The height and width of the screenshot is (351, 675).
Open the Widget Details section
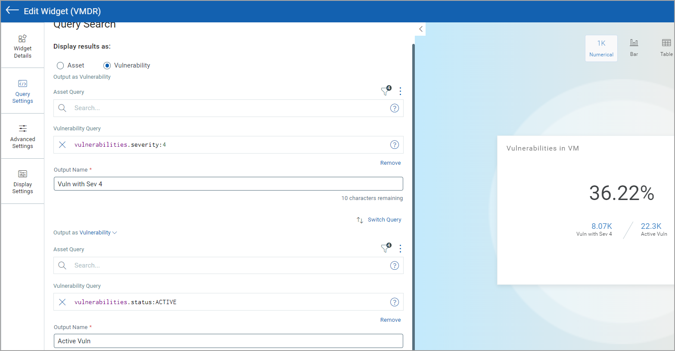(x=22, y=46)
